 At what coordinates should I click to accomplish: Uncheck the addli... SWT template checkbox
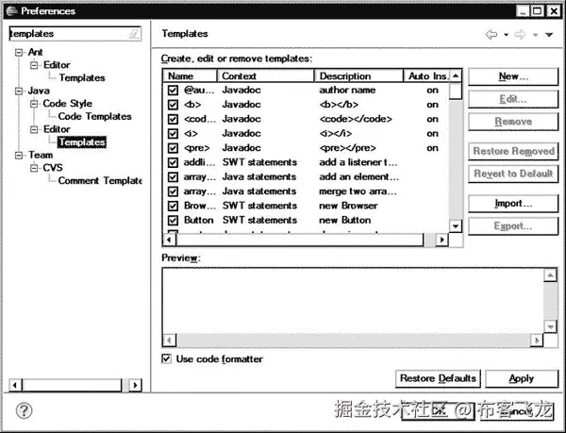[x=173, y=162]
